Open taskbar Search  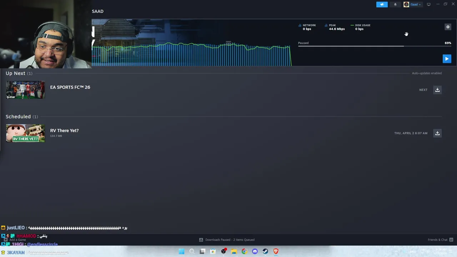[192, 251]
